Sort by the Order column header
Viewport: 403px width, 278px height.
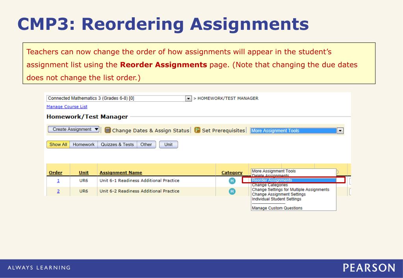[56, 173]
